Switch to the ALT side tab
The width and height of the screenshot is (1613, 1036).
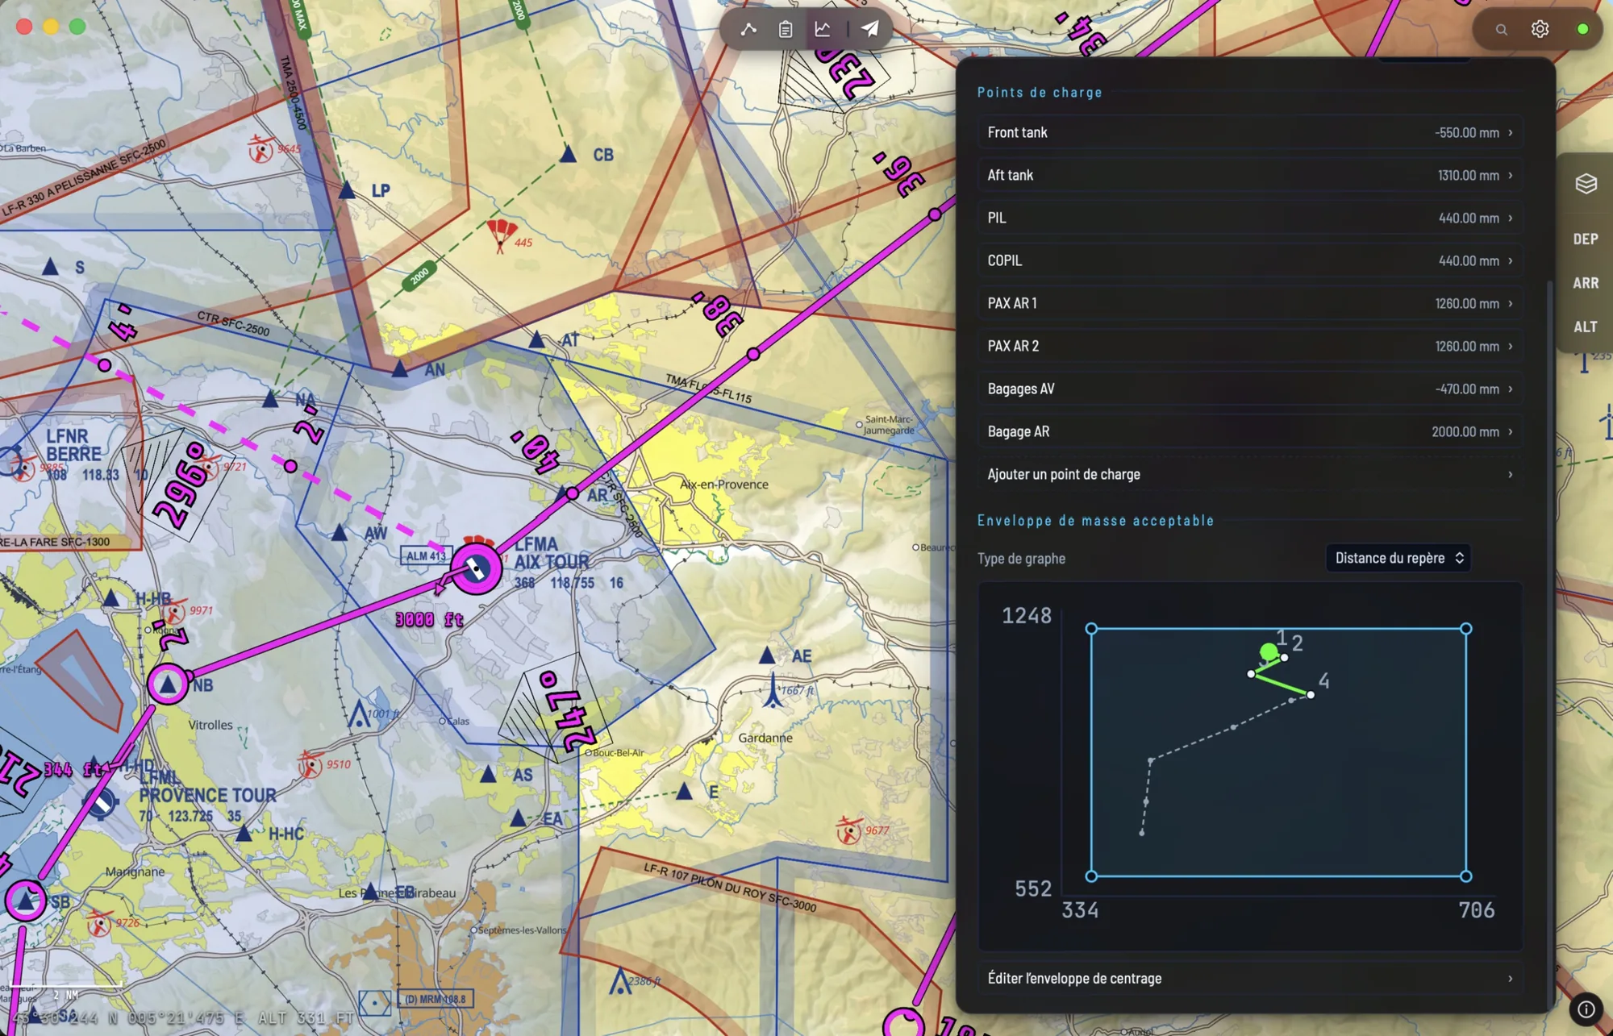point(1585,327)
